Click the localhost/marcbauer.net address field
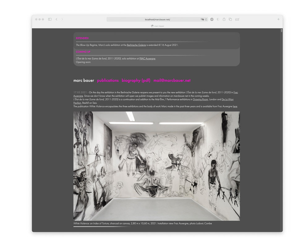The image size is (308, 240). pos(157,19)
